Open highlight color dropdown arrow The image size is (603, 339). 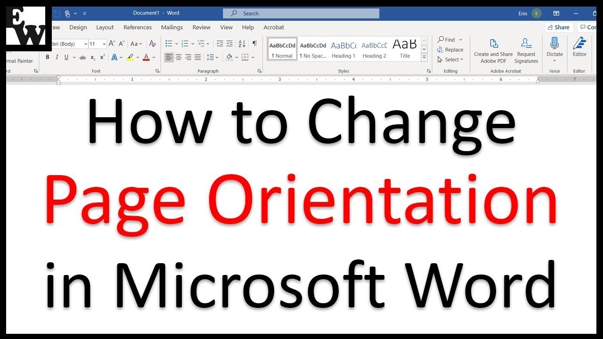click(138, 57)
